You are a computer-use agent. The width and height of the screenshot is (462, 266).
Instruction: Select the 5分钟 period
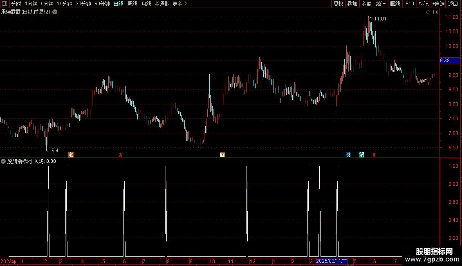(47, 4)
